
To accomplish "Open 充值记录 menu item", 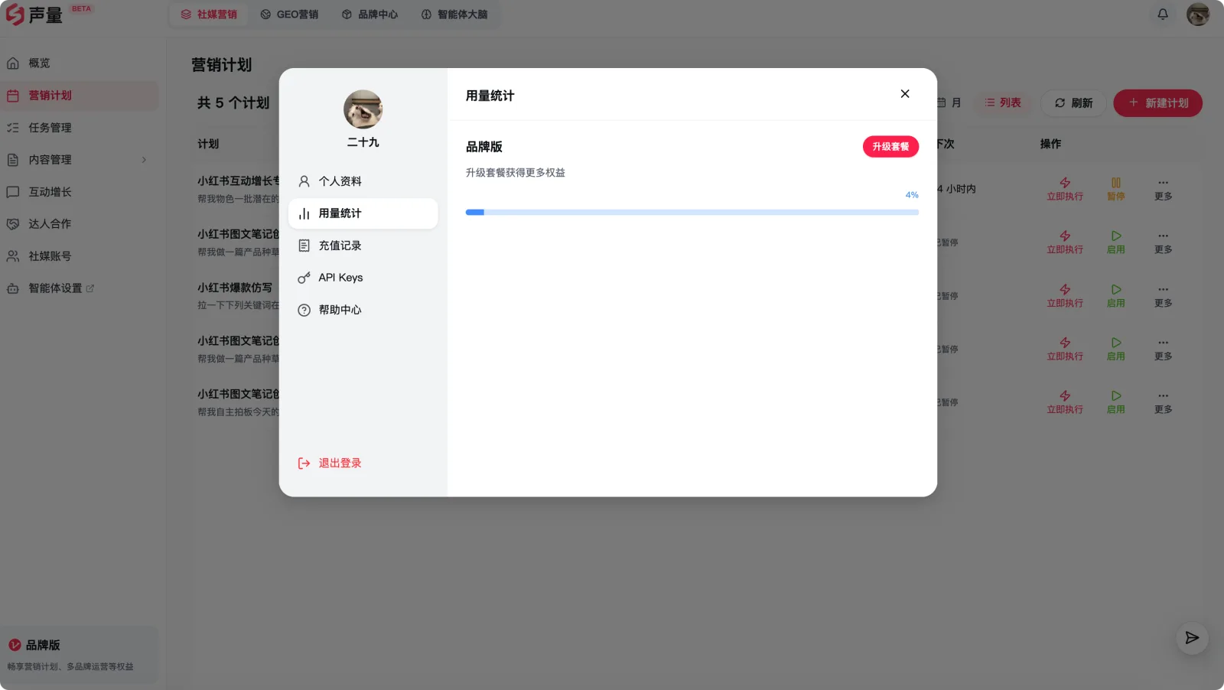I will point(363,246).
